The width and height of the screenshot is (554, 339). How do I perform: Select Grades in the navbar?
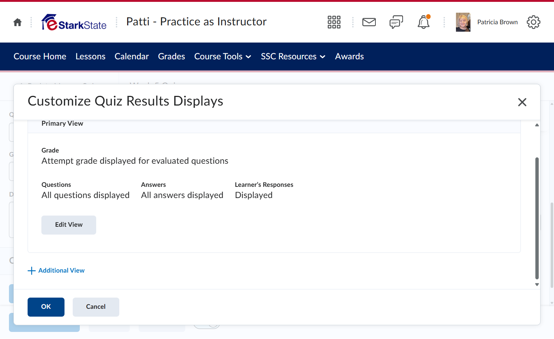171,56
